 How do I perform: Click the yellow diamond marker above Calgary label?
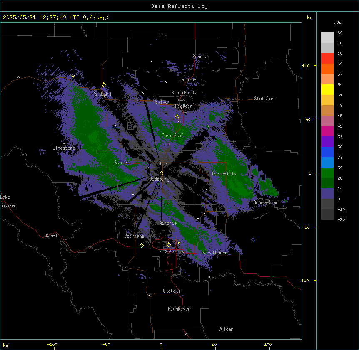coord(169,245)
